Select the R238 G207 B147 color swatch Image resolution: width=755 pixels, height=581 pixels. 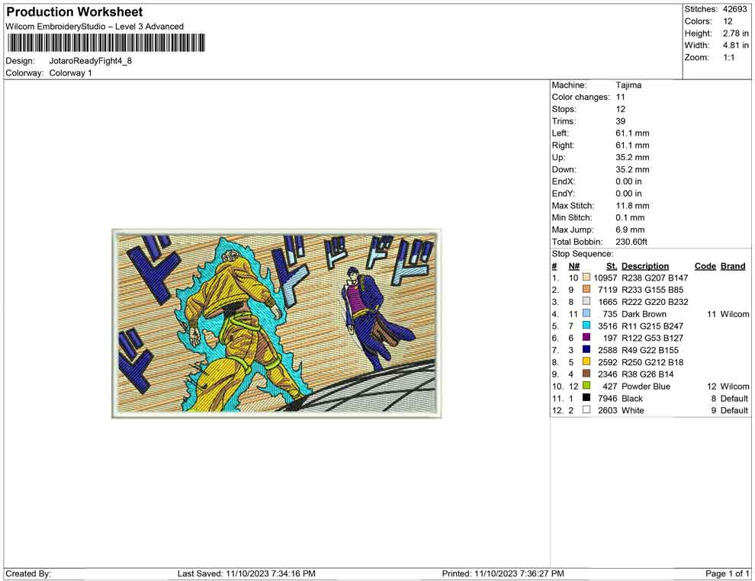point(586,278)
